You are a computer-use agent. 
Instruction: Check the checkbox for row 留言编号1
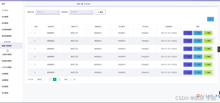pyautogui.click(x=30, y=33)
